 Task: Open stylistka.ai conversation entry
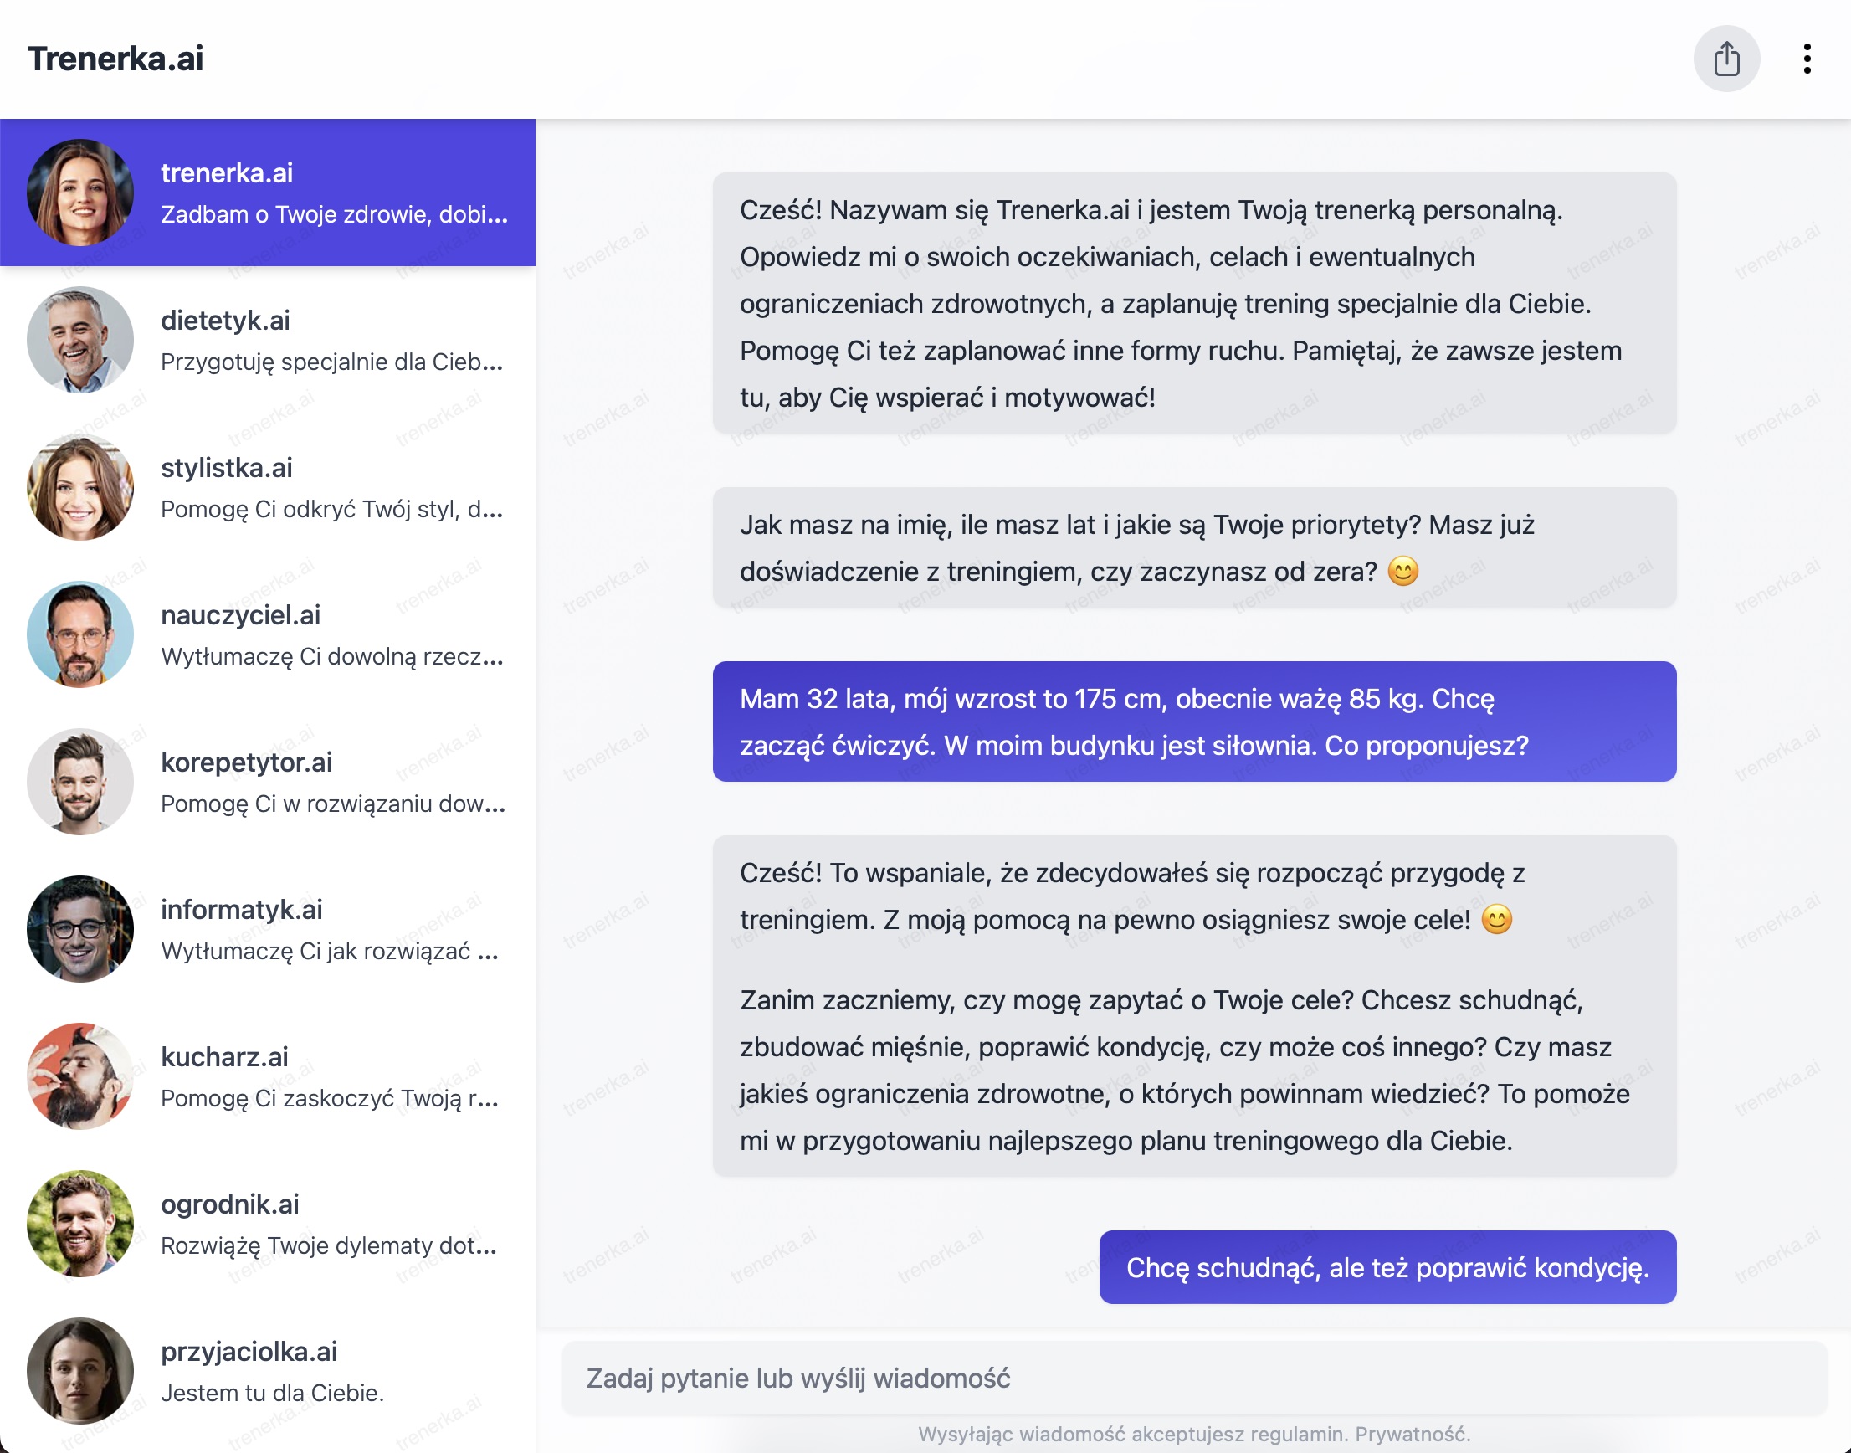pyautogui.click(x=331, y=486)
